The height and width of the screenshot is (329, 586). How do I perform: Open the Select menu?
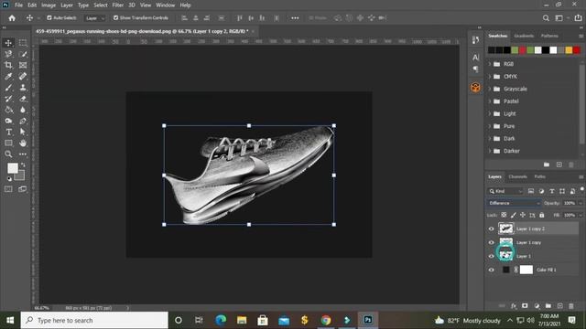[x=100, y=5]
